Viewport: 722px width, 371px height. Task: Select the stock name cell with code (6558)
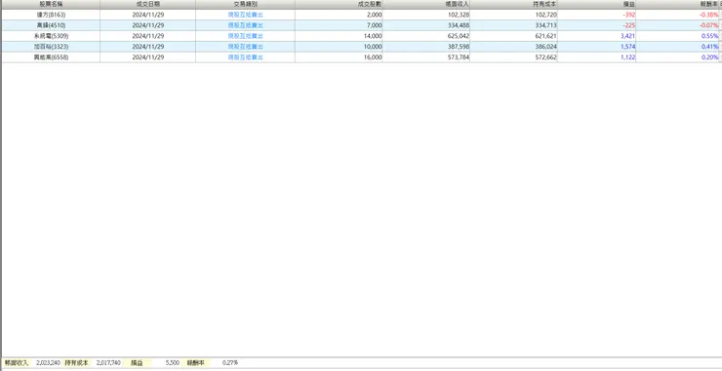[51, 57]
